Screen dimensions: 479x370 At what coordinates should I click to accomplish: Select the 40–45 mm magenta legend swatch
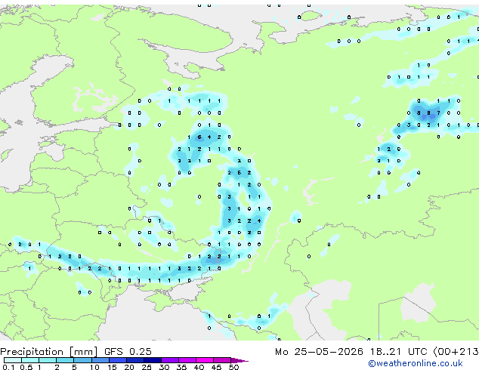pyautogui.click(x=205, y=360)
